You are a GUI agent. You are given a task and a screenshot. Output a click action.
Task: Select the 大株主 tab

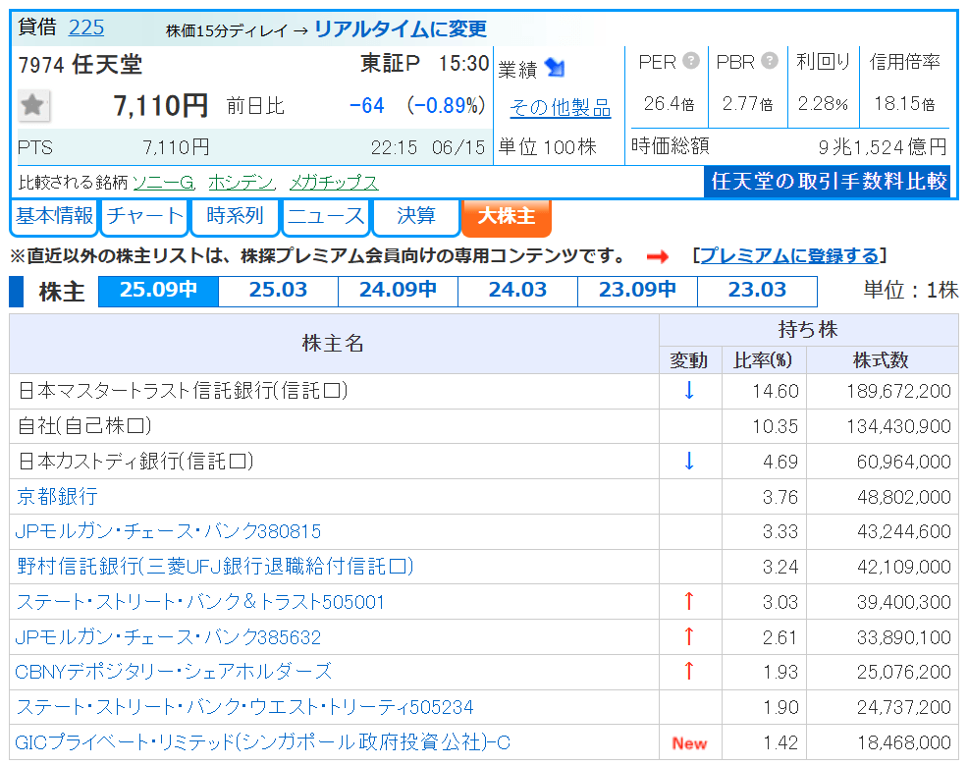coord(507,216)
